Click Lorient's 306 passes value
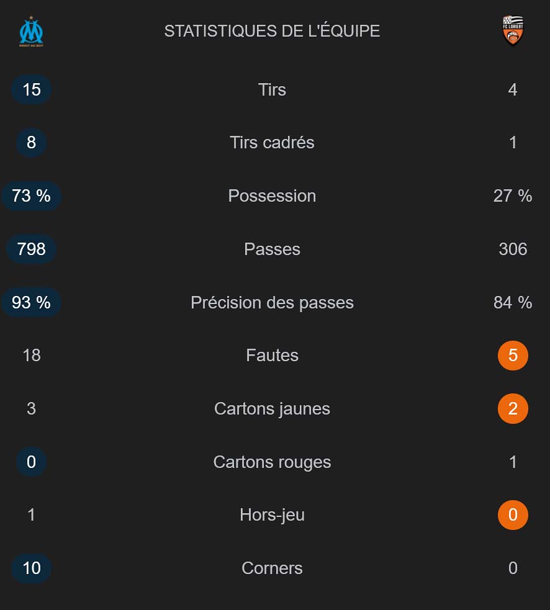This screenshot has height=610, width=550. pos(513,249)
